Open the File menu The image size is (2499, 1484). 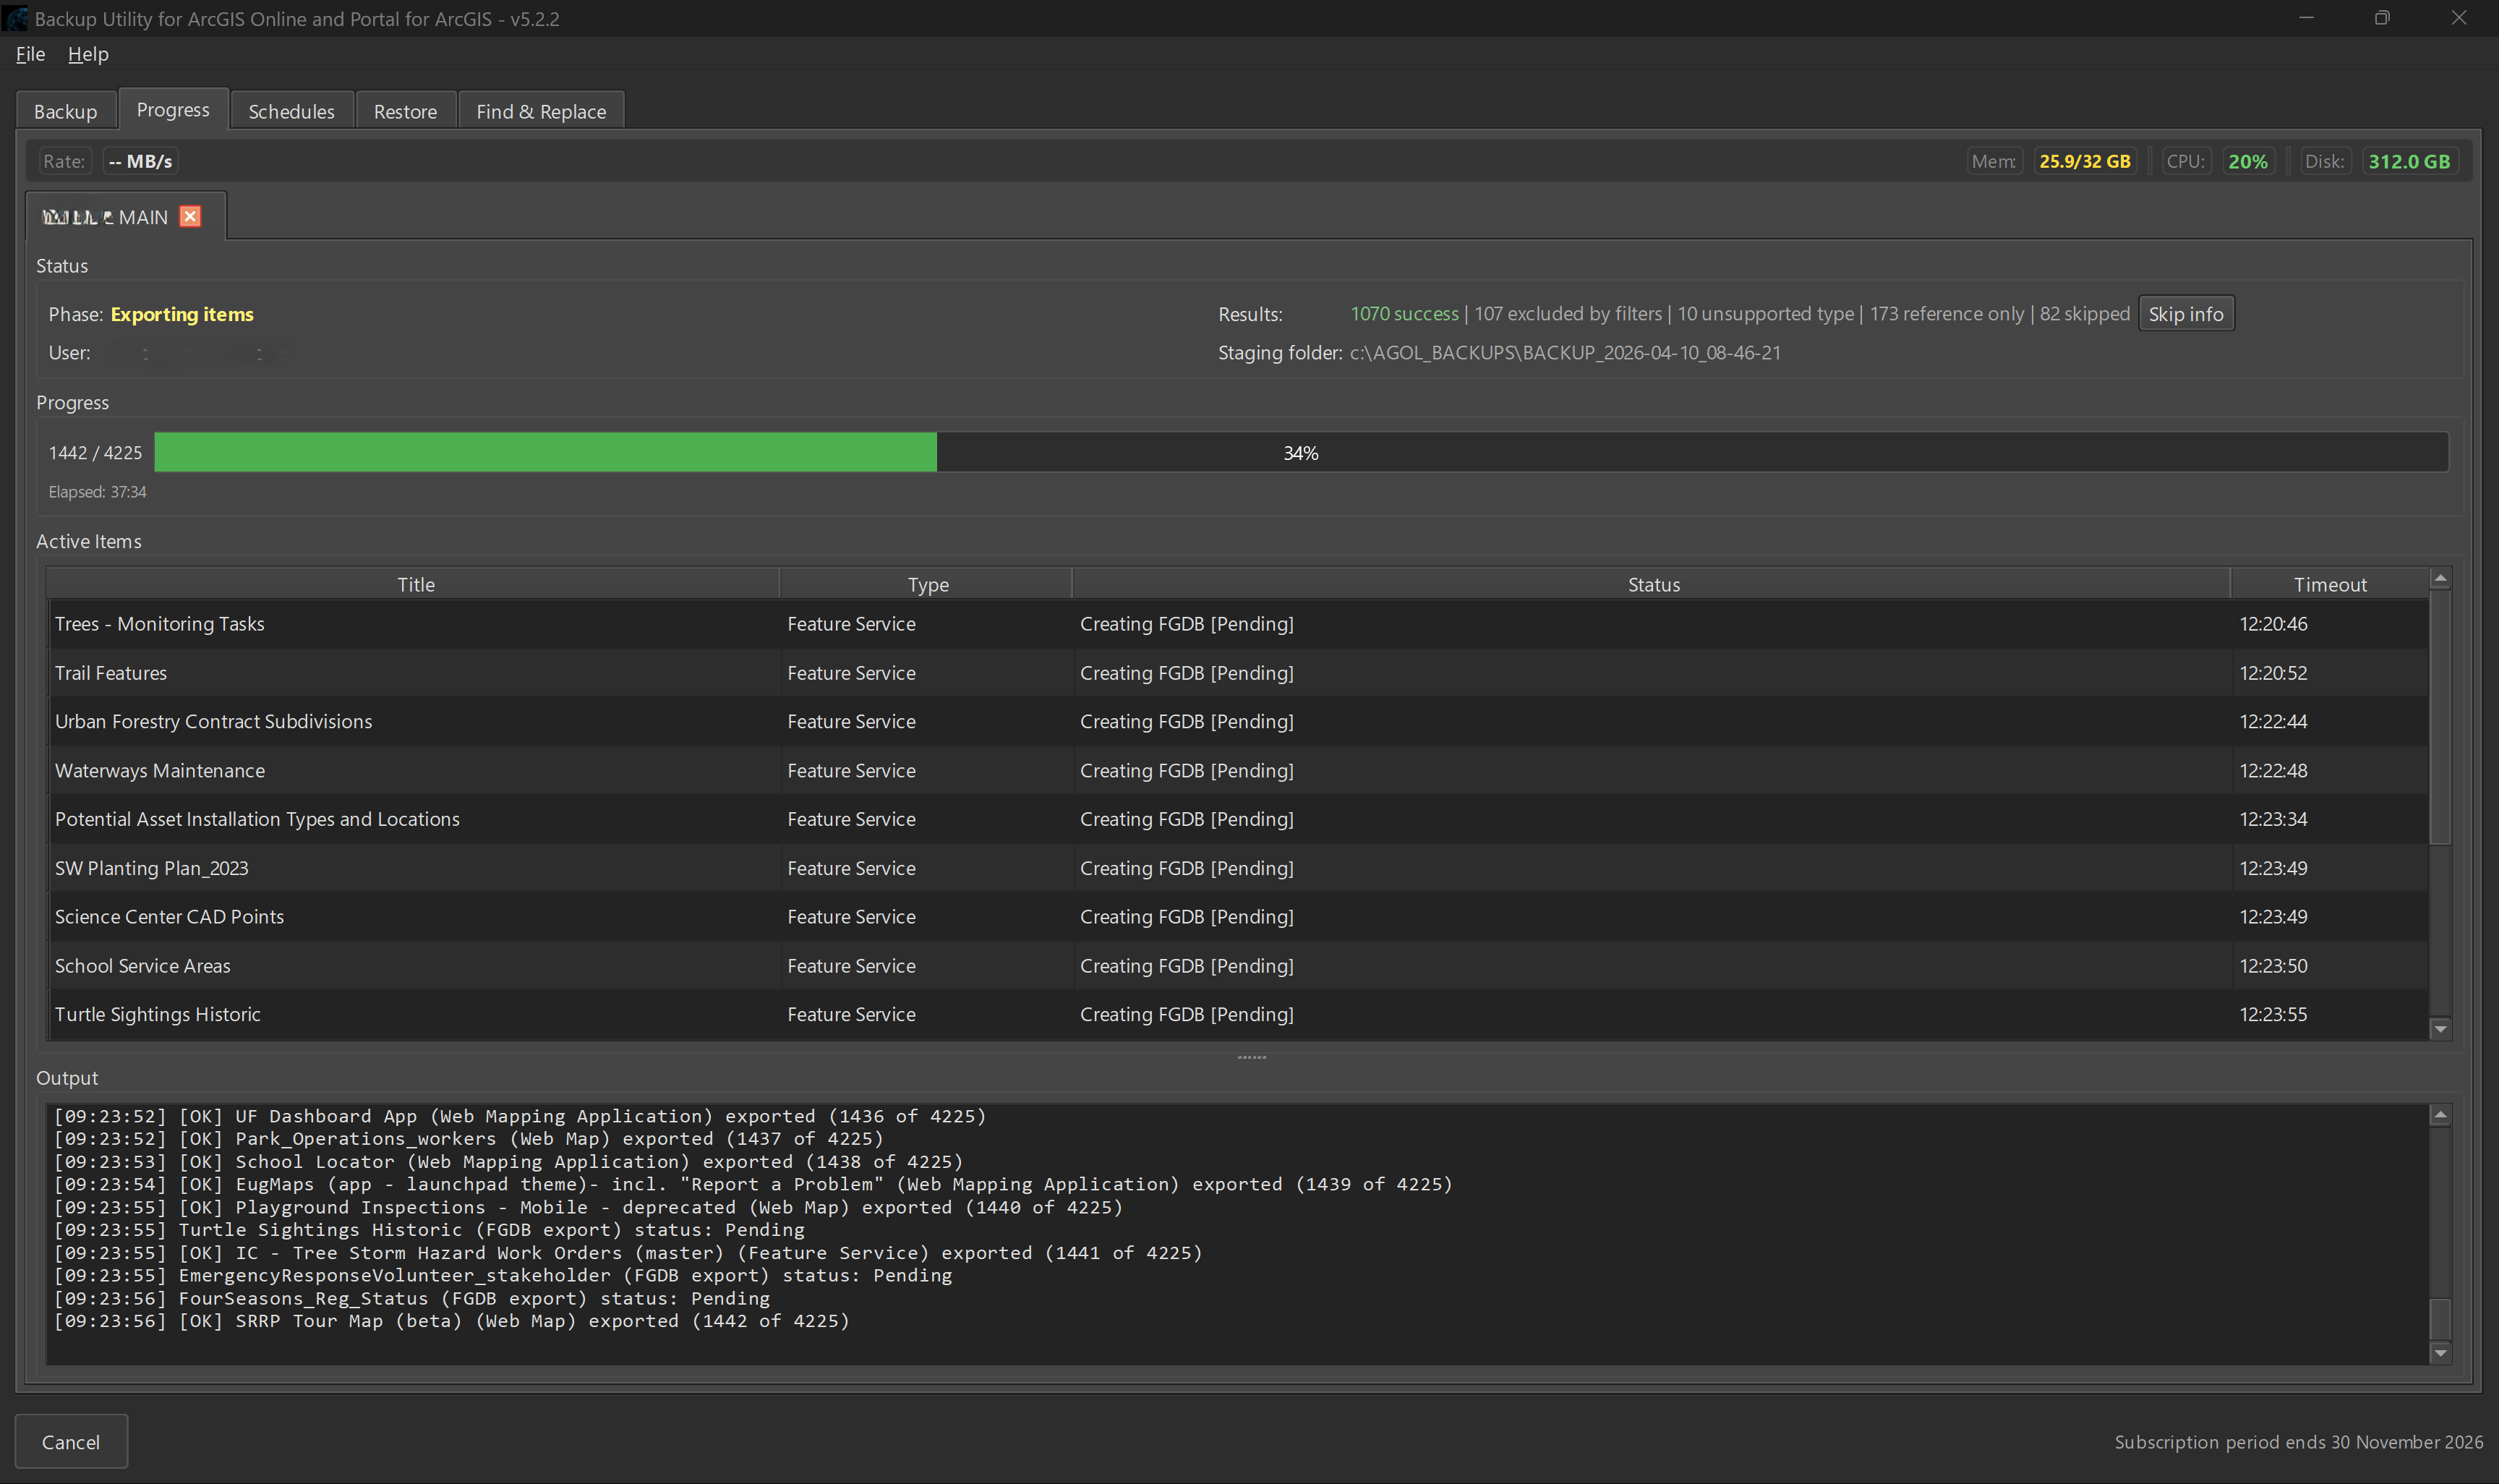[29, 54]
